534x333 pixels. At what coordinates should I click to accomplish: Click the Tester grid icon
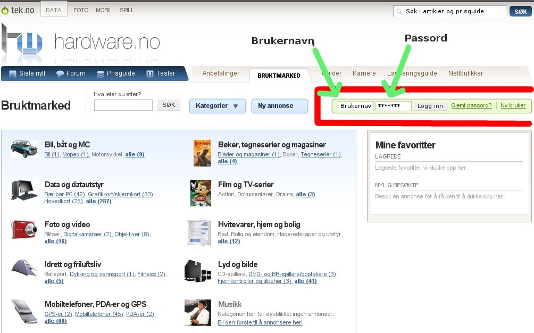pos(150,73)
